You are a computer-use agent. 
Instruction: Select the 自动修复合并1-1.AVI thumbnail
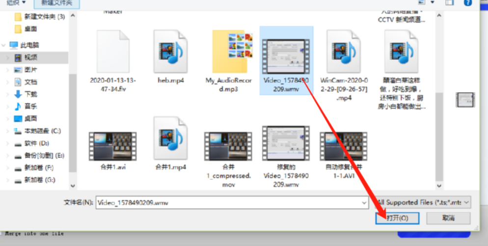tap(344, 146)
